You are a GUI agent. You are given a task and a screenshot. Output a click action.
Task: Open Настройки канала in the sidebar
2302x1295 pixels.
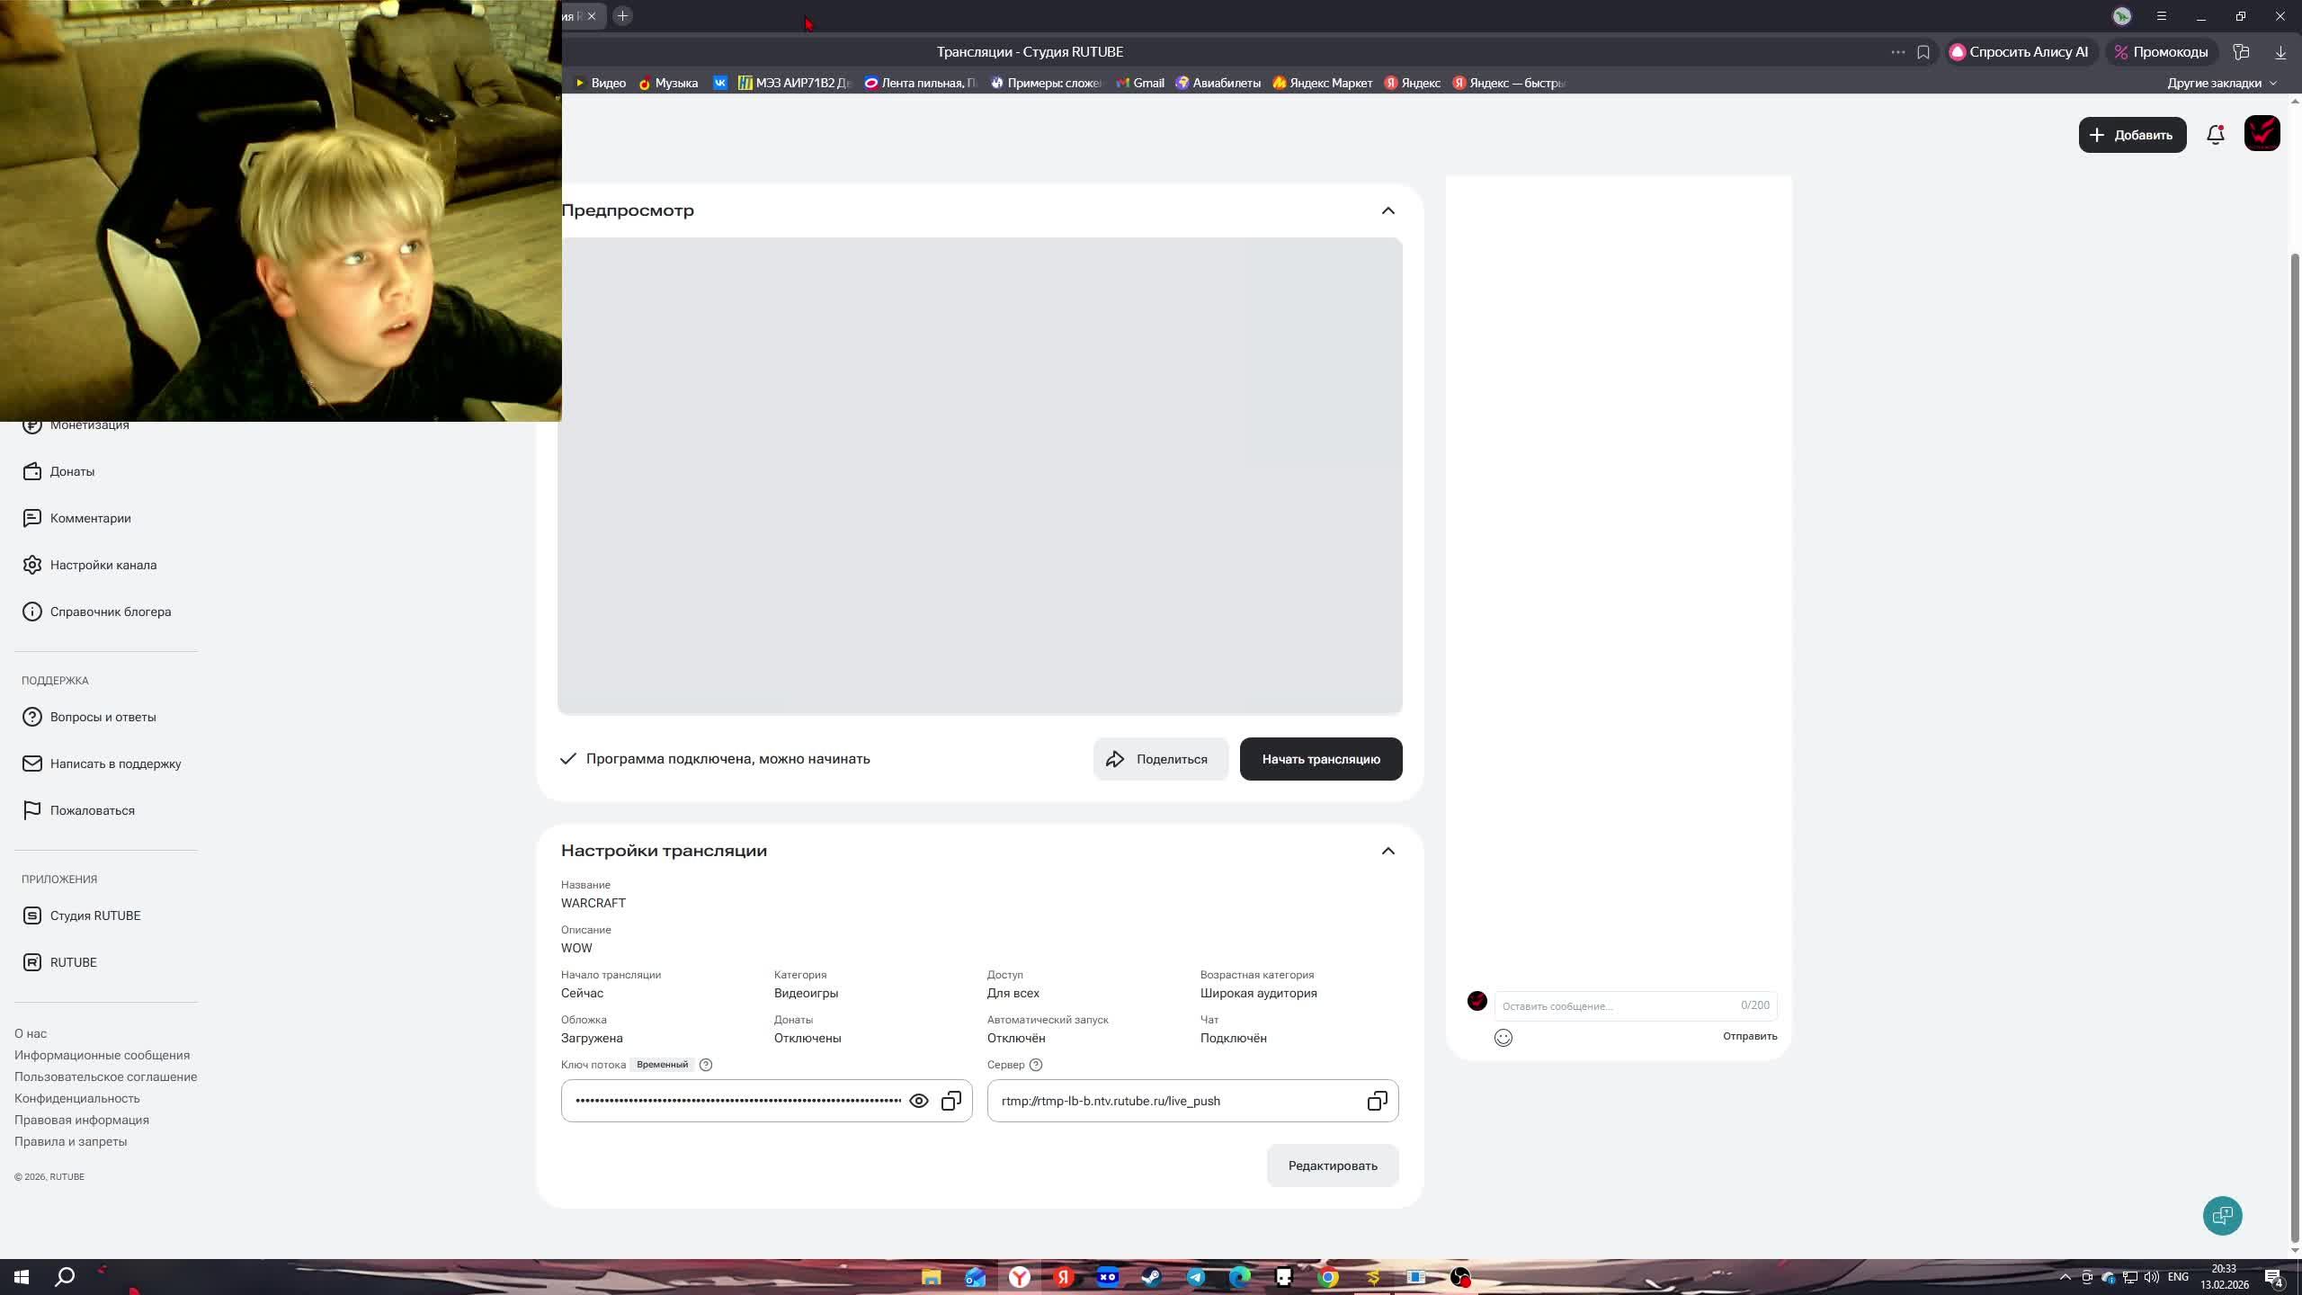pos(103,565)
